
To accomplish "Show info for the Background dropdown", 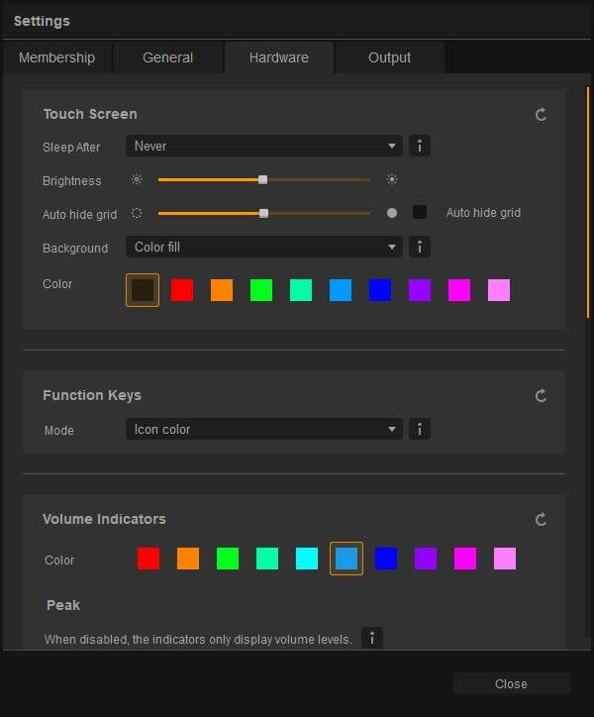I will pos(420,247).
